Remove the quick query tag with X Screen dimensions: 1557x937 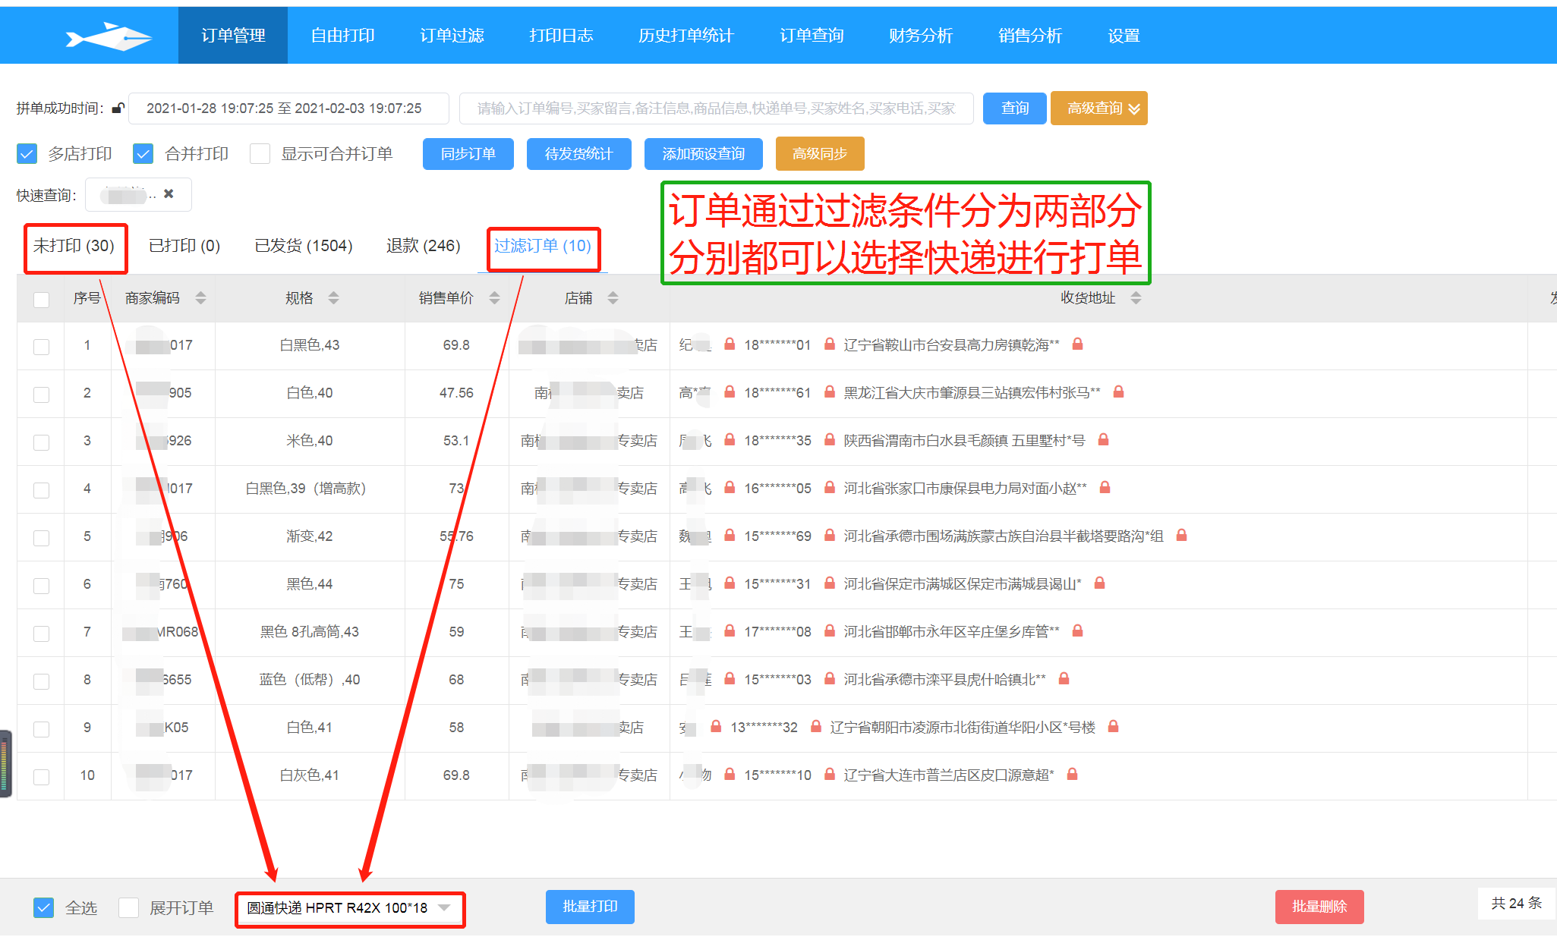point(169,194)
